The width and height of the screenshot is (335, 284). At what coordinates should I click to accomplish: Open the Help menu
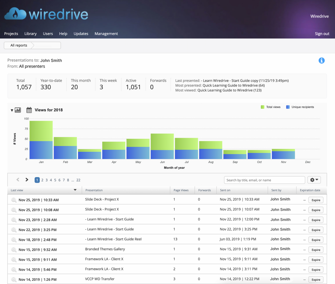pos(63,34)
